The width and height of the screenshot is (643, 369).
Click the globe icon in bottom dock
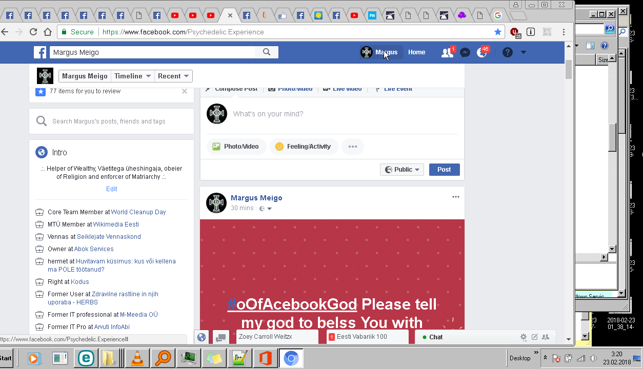coord(202,337)
